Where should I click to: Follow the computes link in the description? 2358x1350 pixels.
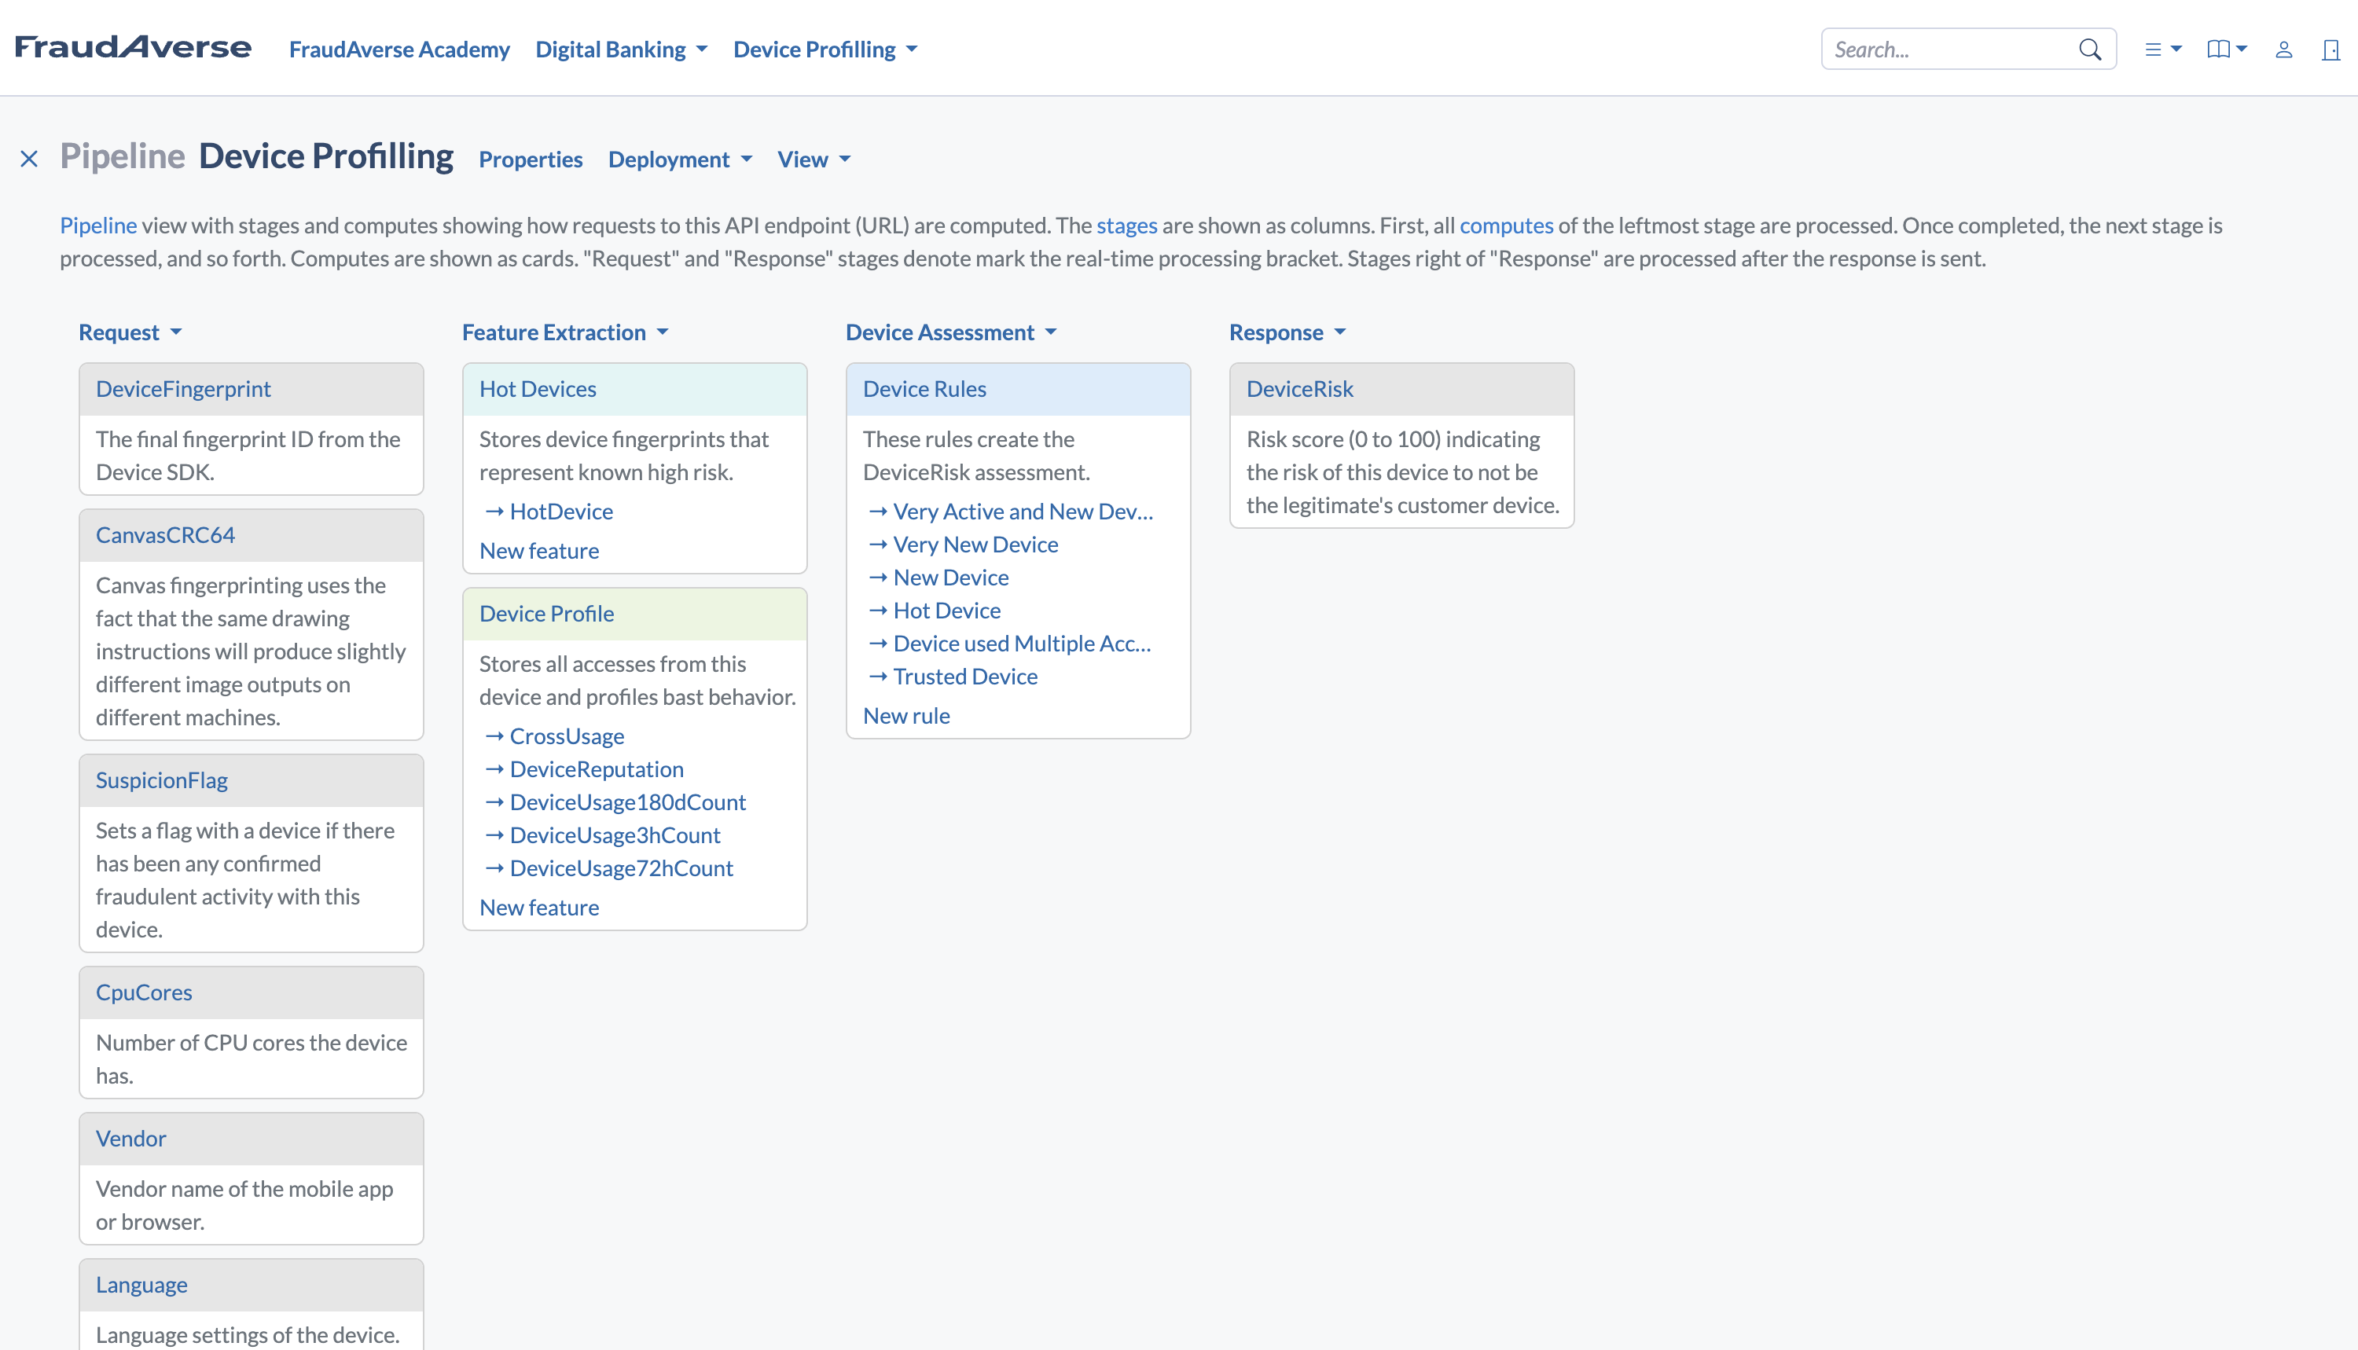(1506, 226)
